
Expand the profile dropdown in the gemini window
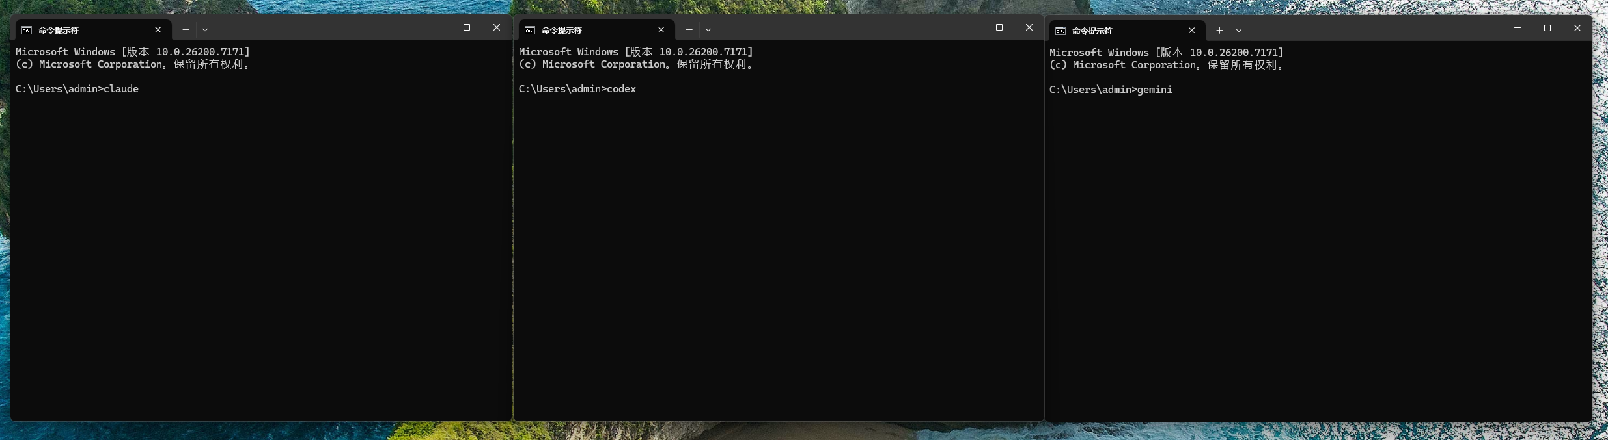point(1239,31)
